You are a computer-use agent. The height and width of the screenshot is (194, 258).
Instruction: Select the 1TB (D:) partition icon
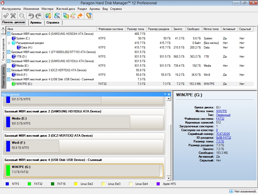coord(14,57)
